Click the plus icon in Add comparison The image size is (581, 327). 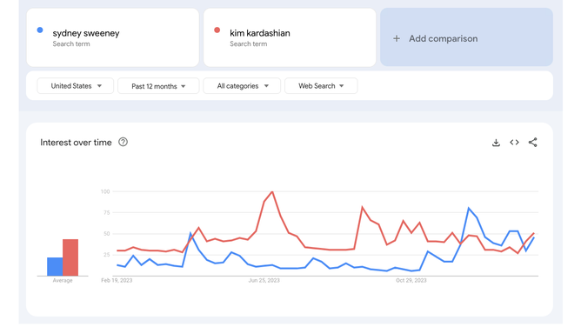[397, 38]
